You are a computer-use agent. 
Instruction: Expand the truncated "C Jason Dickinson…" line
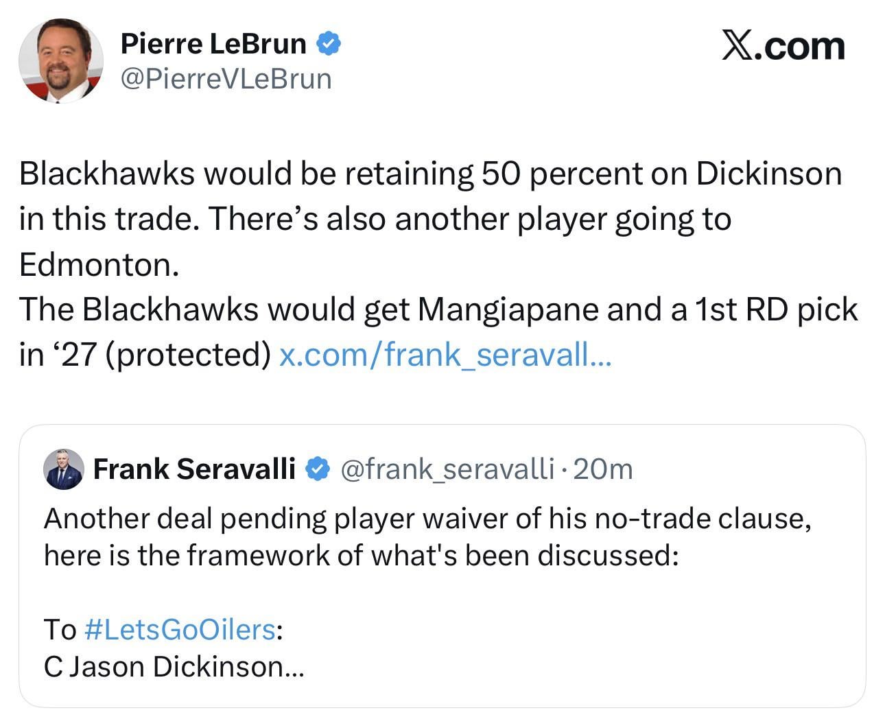[174, 666]
